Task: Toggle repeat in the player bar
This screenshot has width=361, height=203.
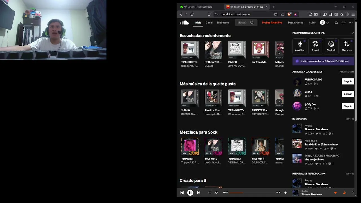Action: click(217, 193)
